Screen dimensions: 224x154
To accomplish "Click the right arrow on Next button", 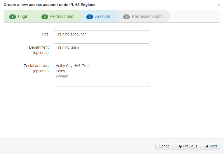I will click(207, 146).
